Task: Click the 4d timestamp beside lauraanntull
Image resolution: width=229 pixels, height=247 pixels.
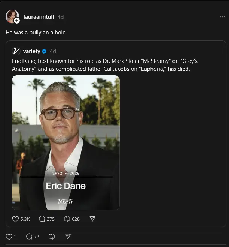Action: [61, 17]
